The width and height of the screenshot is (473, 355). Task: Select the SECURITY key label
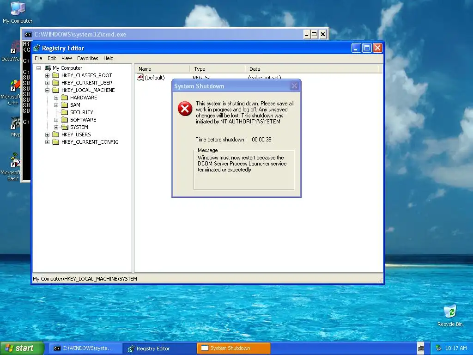click(81, 112)
